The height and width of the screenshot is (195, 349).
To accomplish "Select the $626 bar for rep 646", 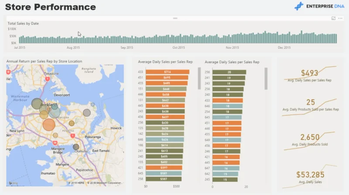I will tap(165, 139).
